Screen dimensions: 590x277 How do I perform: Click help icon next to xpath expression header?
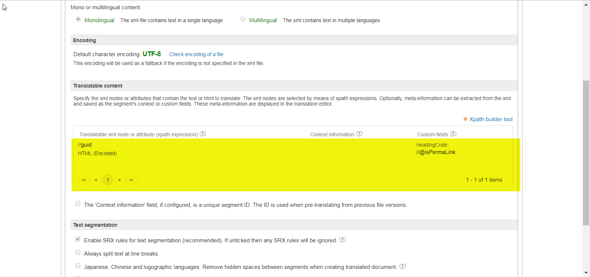click(203, 134)
